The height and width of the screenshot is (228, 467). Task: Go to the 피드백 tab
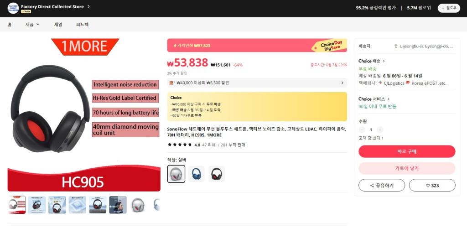[x=82, y=25]
